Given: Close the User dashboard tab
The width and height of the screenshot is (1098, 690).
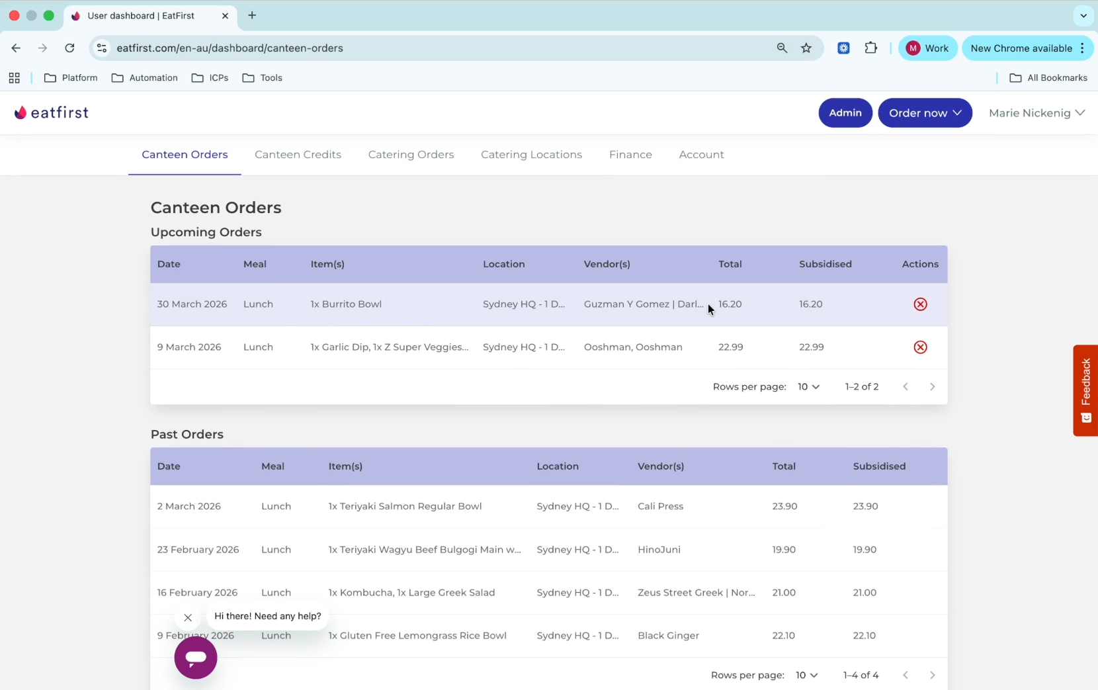Looking at the screenshot, I should pyautogui.click(x=225, y=16).
